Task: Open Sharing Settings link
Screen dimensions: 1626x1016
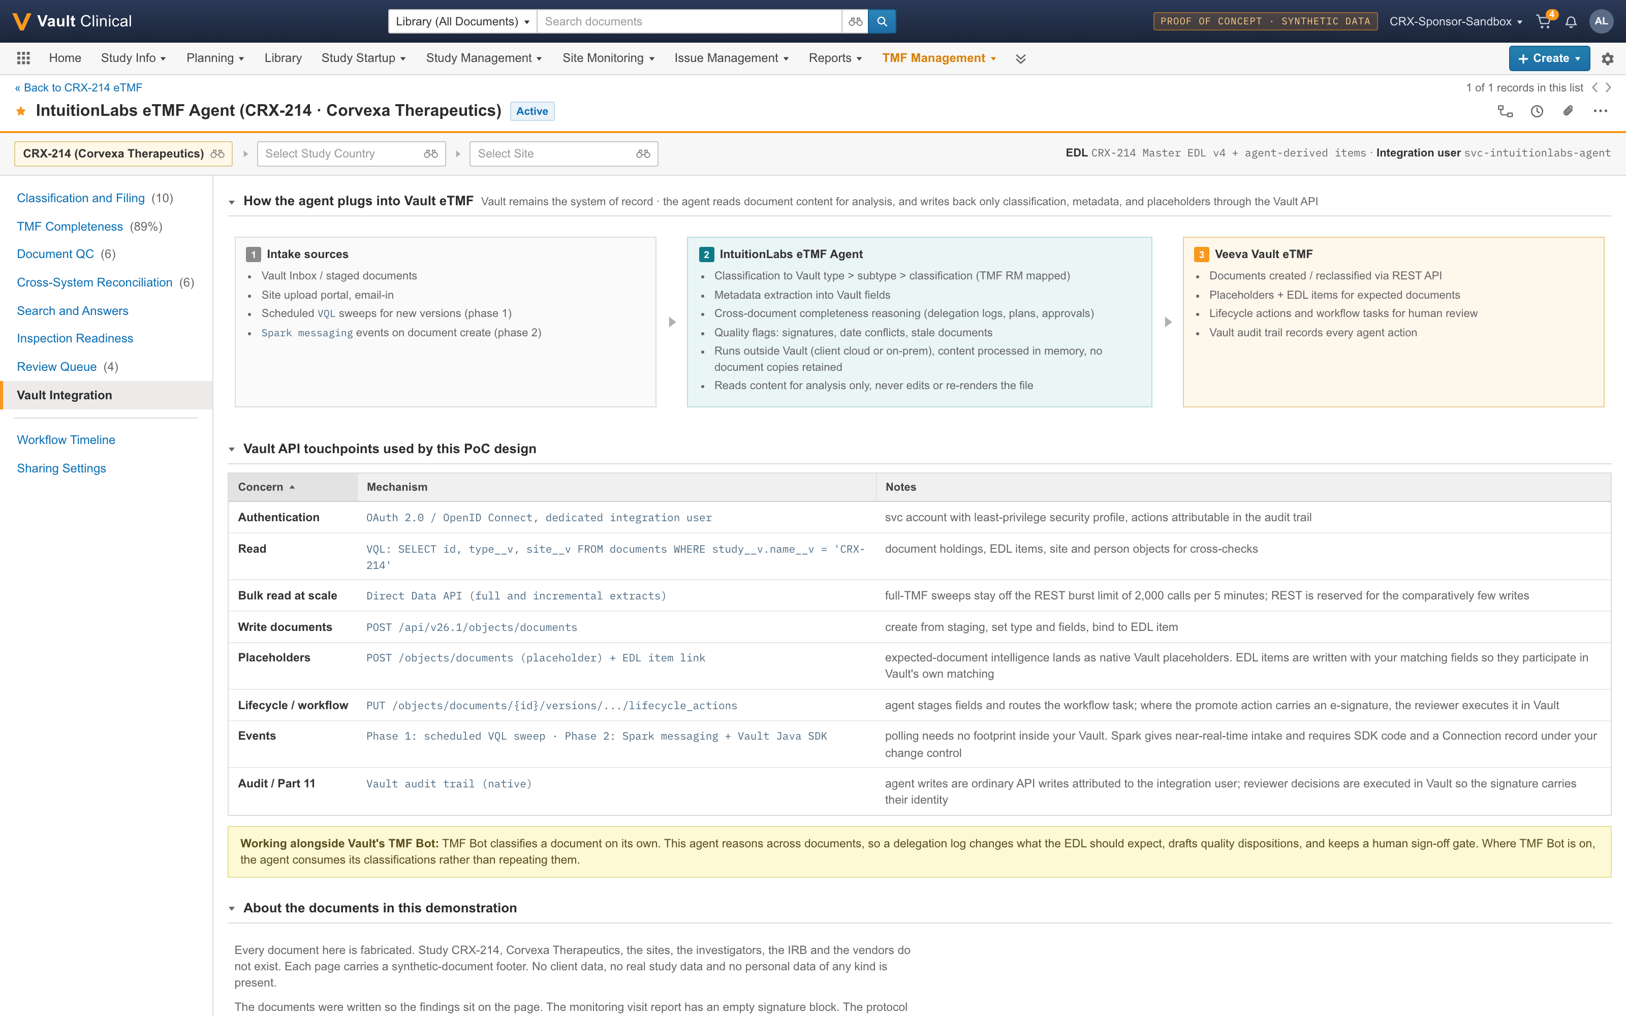Action: pyautogui.click(x=61, y=468)
